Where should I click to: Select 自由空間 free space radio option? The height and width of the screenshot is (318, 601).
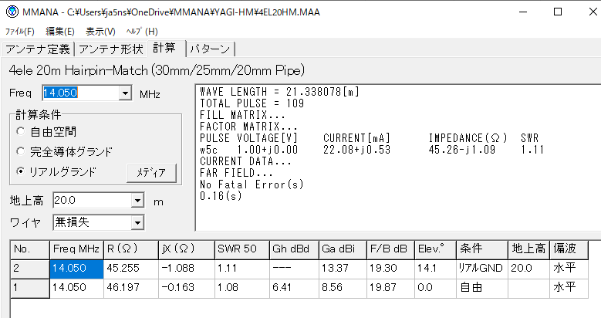(20, 131)
